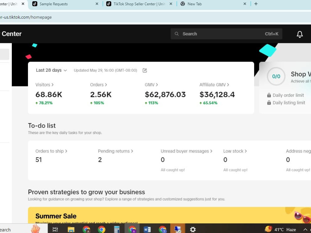Click the To-do list heading
This screenshot has height=233, width=311.
click(42, 126)
